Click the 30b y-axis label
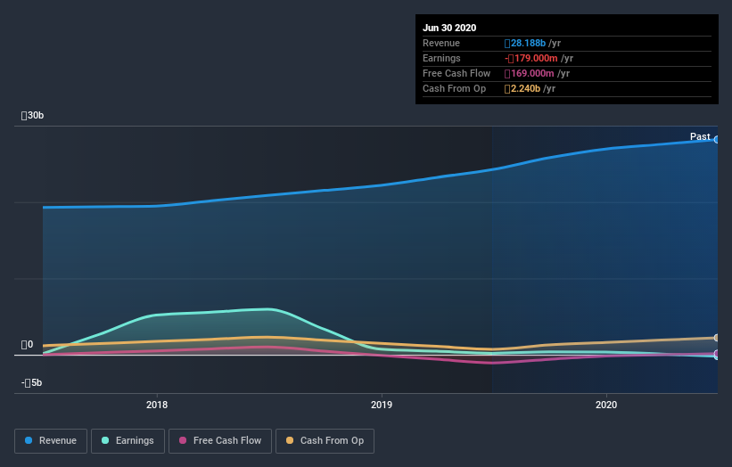This screenshot has width=732, height=467. pyautogui.click(x=32, y=115)
